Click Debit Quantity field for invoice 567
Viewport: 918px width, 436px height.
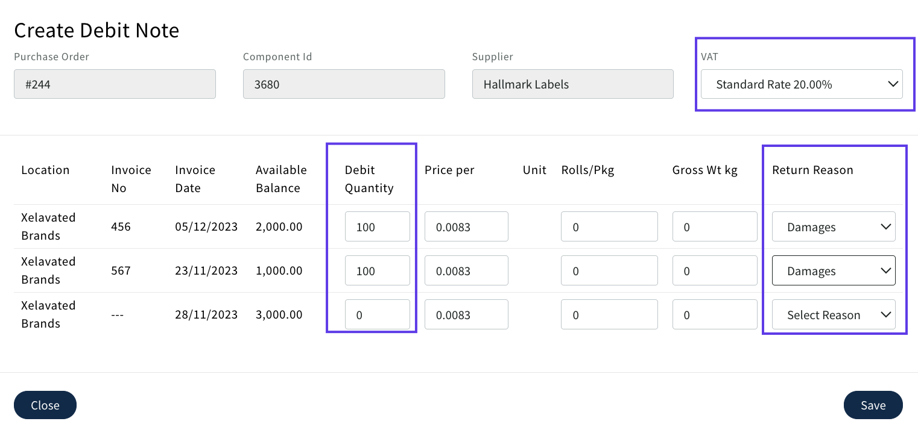coord(377,271)
